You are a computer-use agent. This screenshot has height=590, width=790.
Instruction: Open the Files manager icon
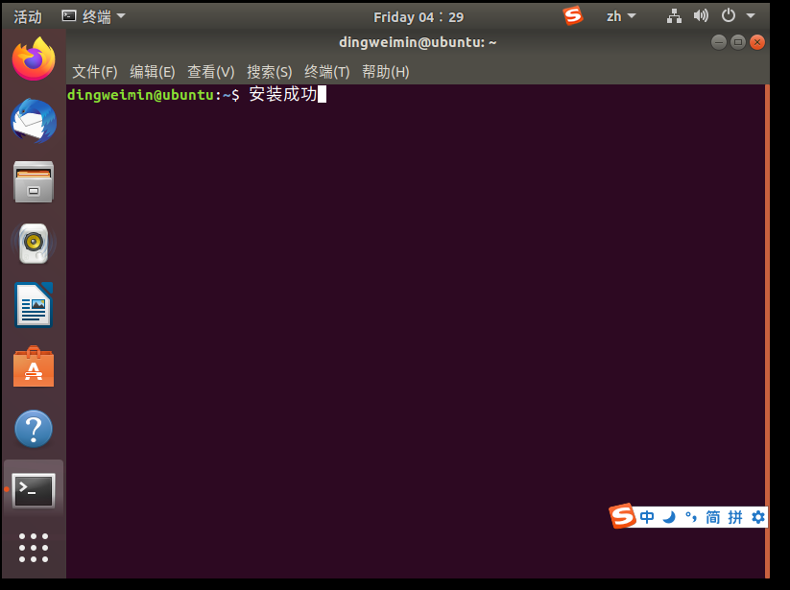[x=34, y=182]
